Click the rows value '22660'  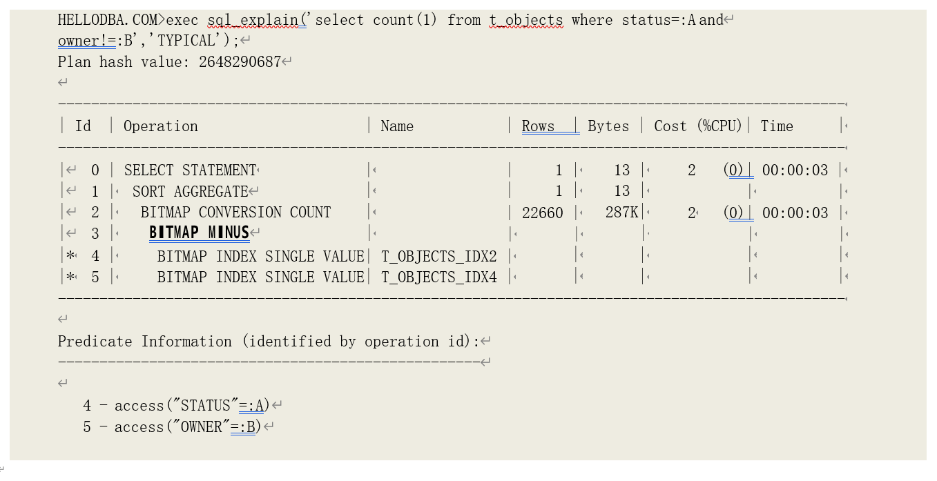pyautogui.click(x=543, y=213)
